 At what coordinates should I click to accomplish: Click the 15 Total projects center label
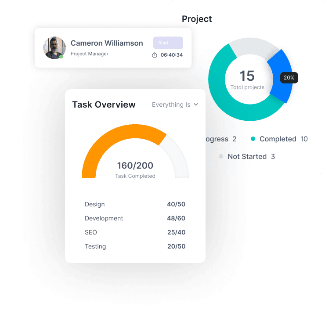click(x=247, y=79)
